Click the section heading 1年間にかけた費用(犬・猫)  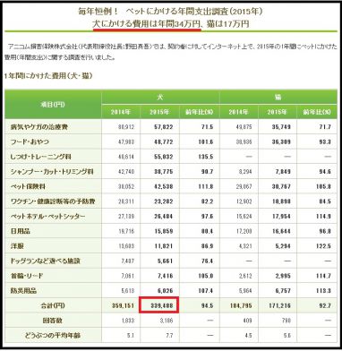click(48, 76)
